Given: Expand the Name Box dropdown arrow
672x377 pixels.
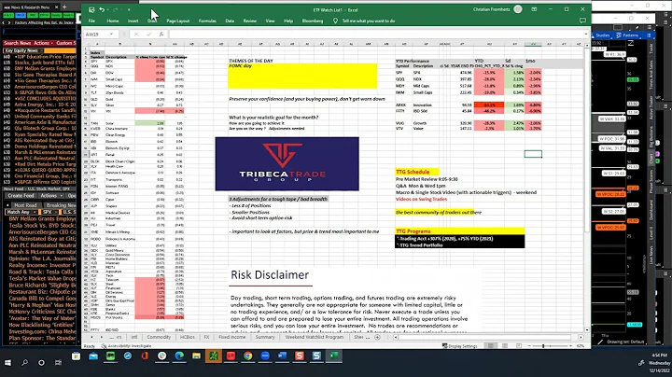Looking at the screenshot, I should click(x=111, y=35).
